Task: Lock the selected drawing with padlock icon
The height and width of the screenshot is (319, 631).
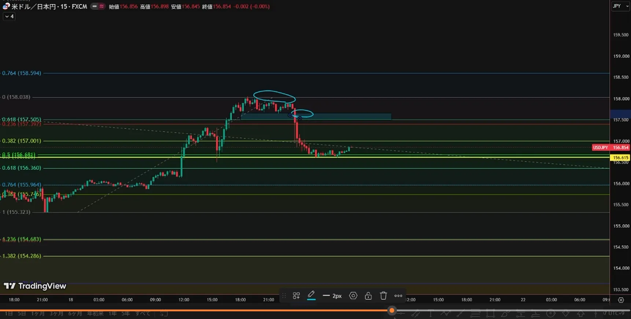Action: click(x=368, y=296)
